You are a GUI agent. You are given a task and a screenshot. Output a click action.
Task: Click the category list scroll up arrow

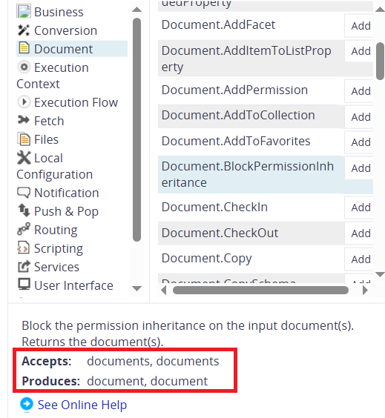(137, 10)
